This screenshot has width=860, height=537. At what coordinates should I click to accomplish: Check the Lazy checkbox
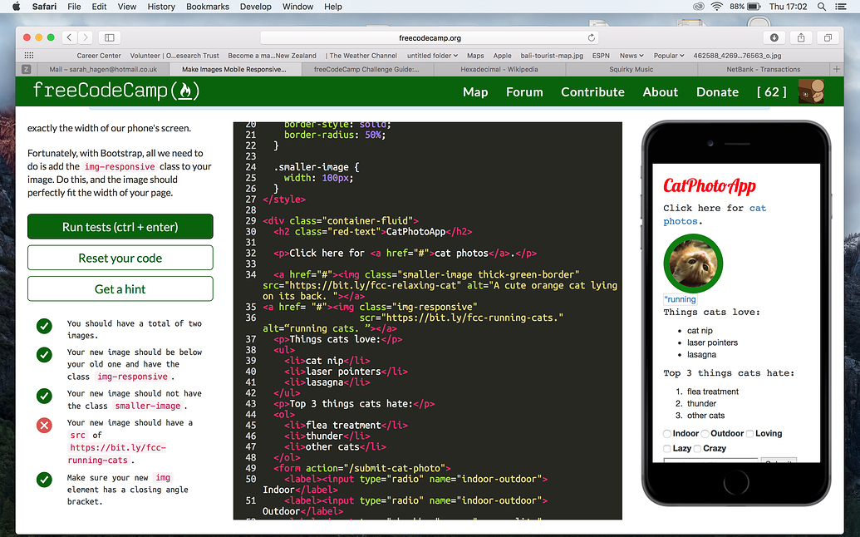(x=667, y=449)
